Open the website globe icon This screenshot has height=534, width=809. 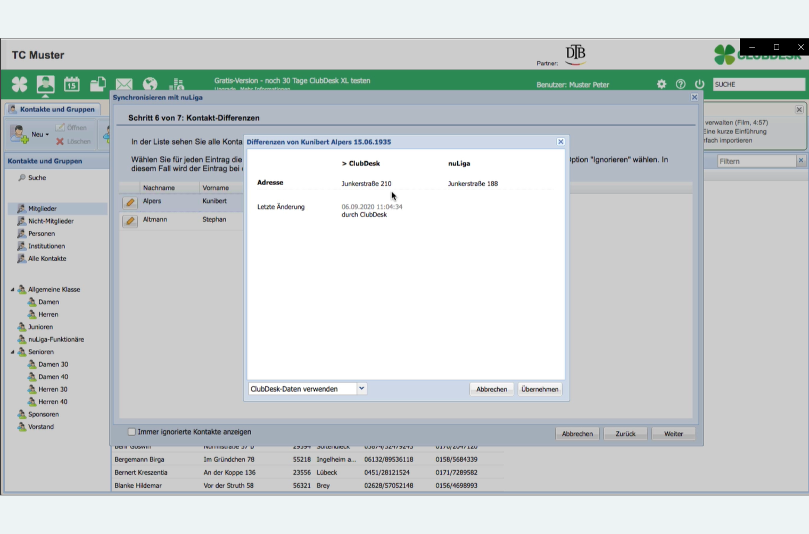(x=150, y=84)
